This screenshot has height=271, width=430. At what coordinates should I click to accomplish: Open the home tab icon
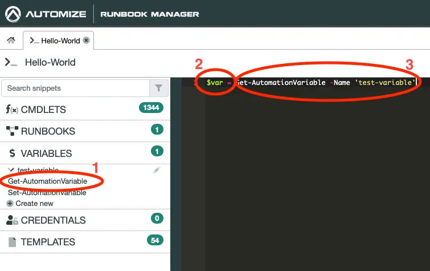tap(11, 41)
